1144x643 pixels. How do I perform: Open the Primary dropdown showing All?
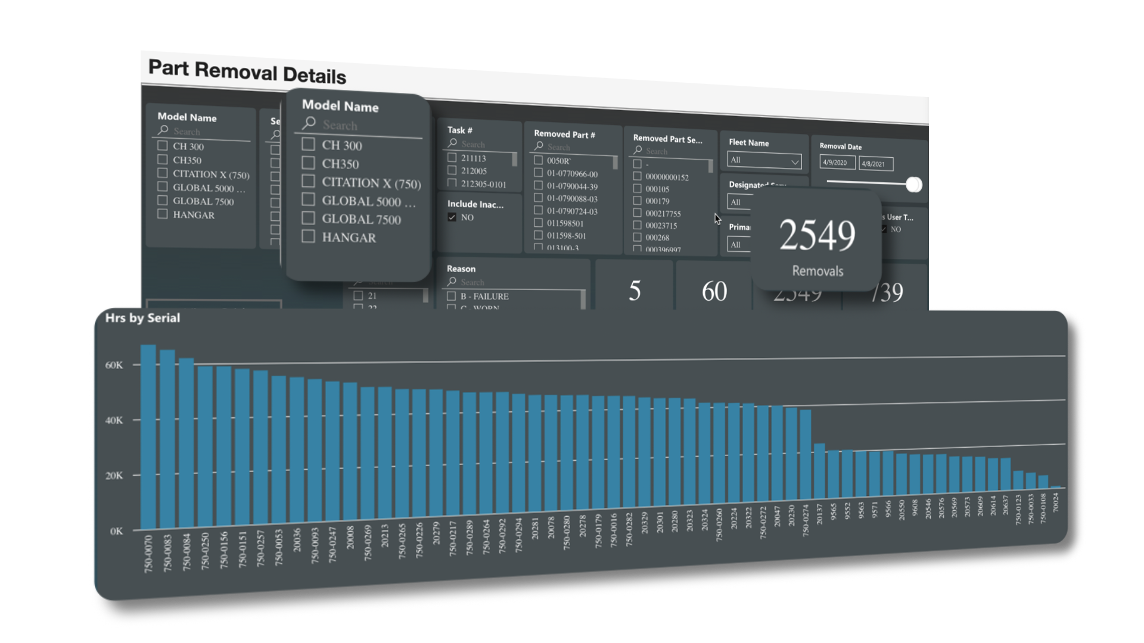pyautogui.click(x=739, y=245)
